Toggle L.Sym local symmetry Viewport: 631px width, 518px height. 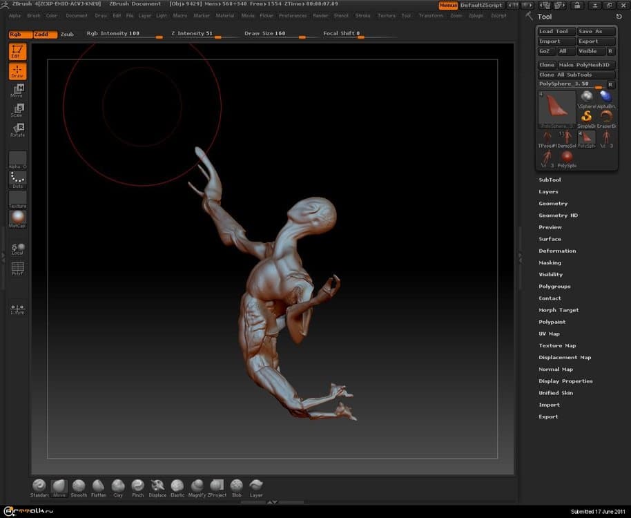pyautogui.click(x=17, y=309)
